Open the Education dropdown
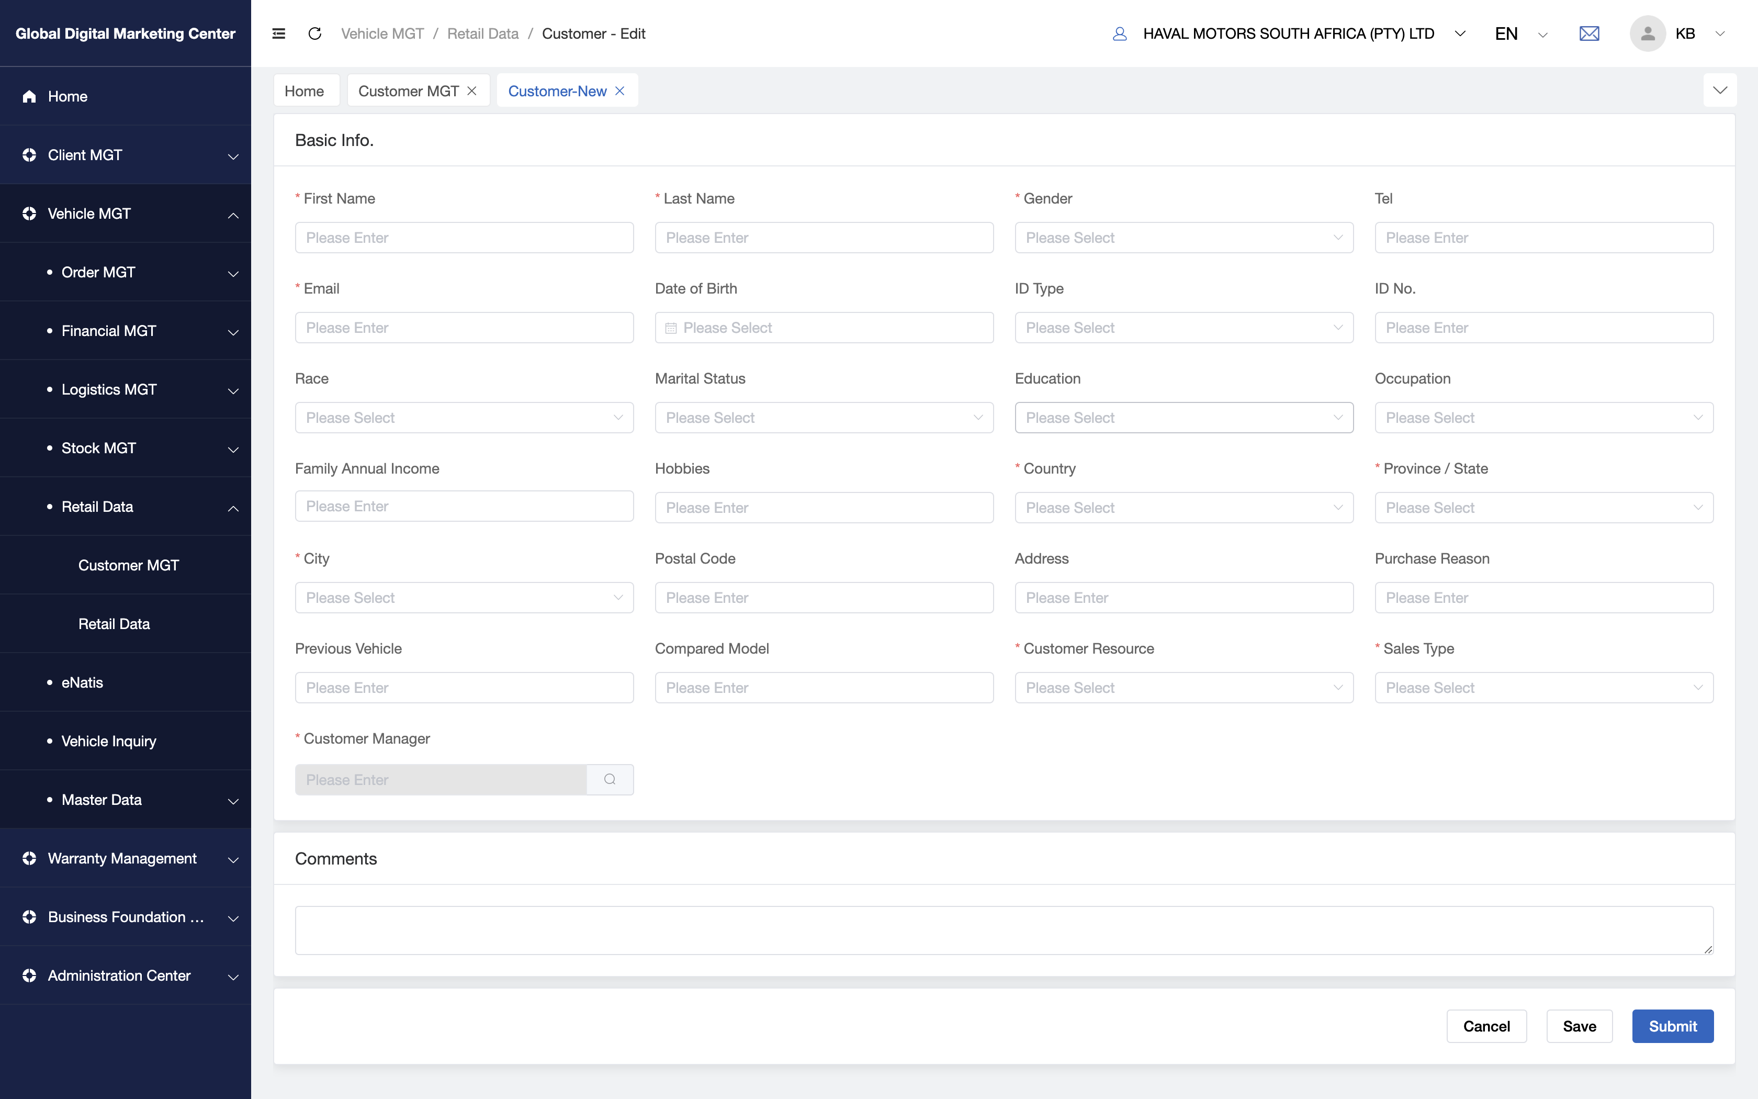This screenshot has width=1758, height=1099. (x=1184, y=418)
